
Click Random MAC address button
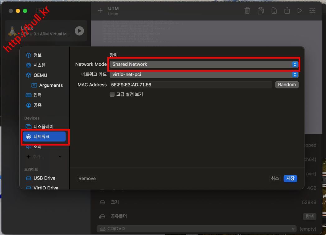287,84
